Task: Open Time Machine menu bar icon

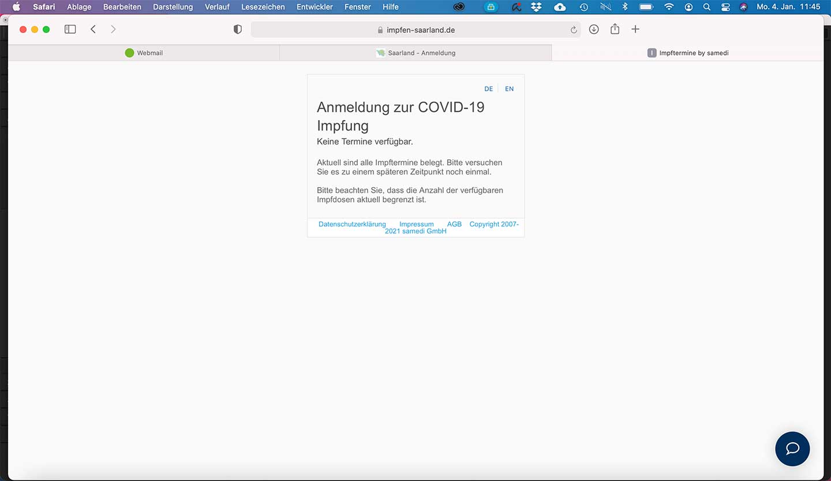Action: [x=583, y=7]
